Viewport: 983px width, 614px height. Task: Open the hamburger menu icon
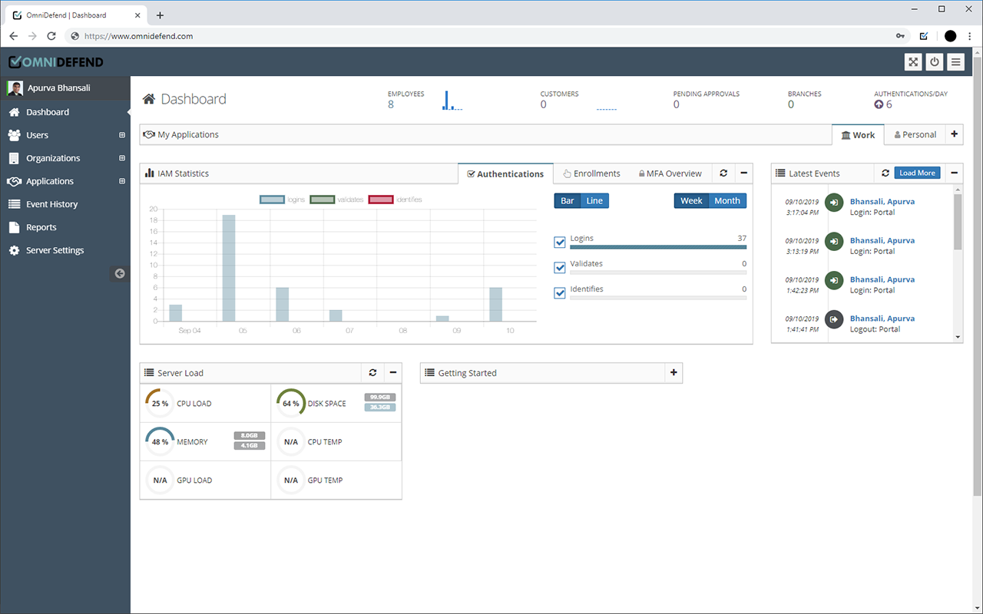pyautogui.click(x=955, y=62)
